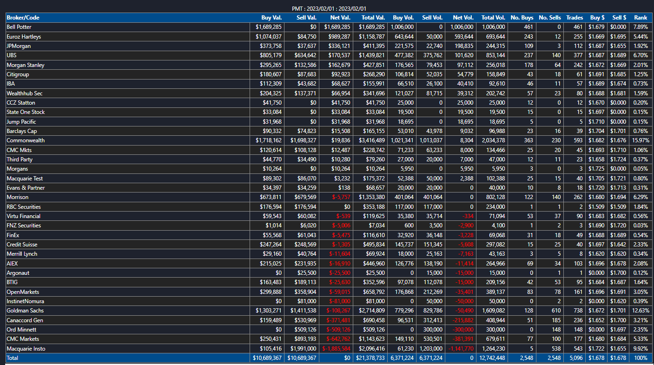Click the Macquarie Test broker name

click(25, 179)
